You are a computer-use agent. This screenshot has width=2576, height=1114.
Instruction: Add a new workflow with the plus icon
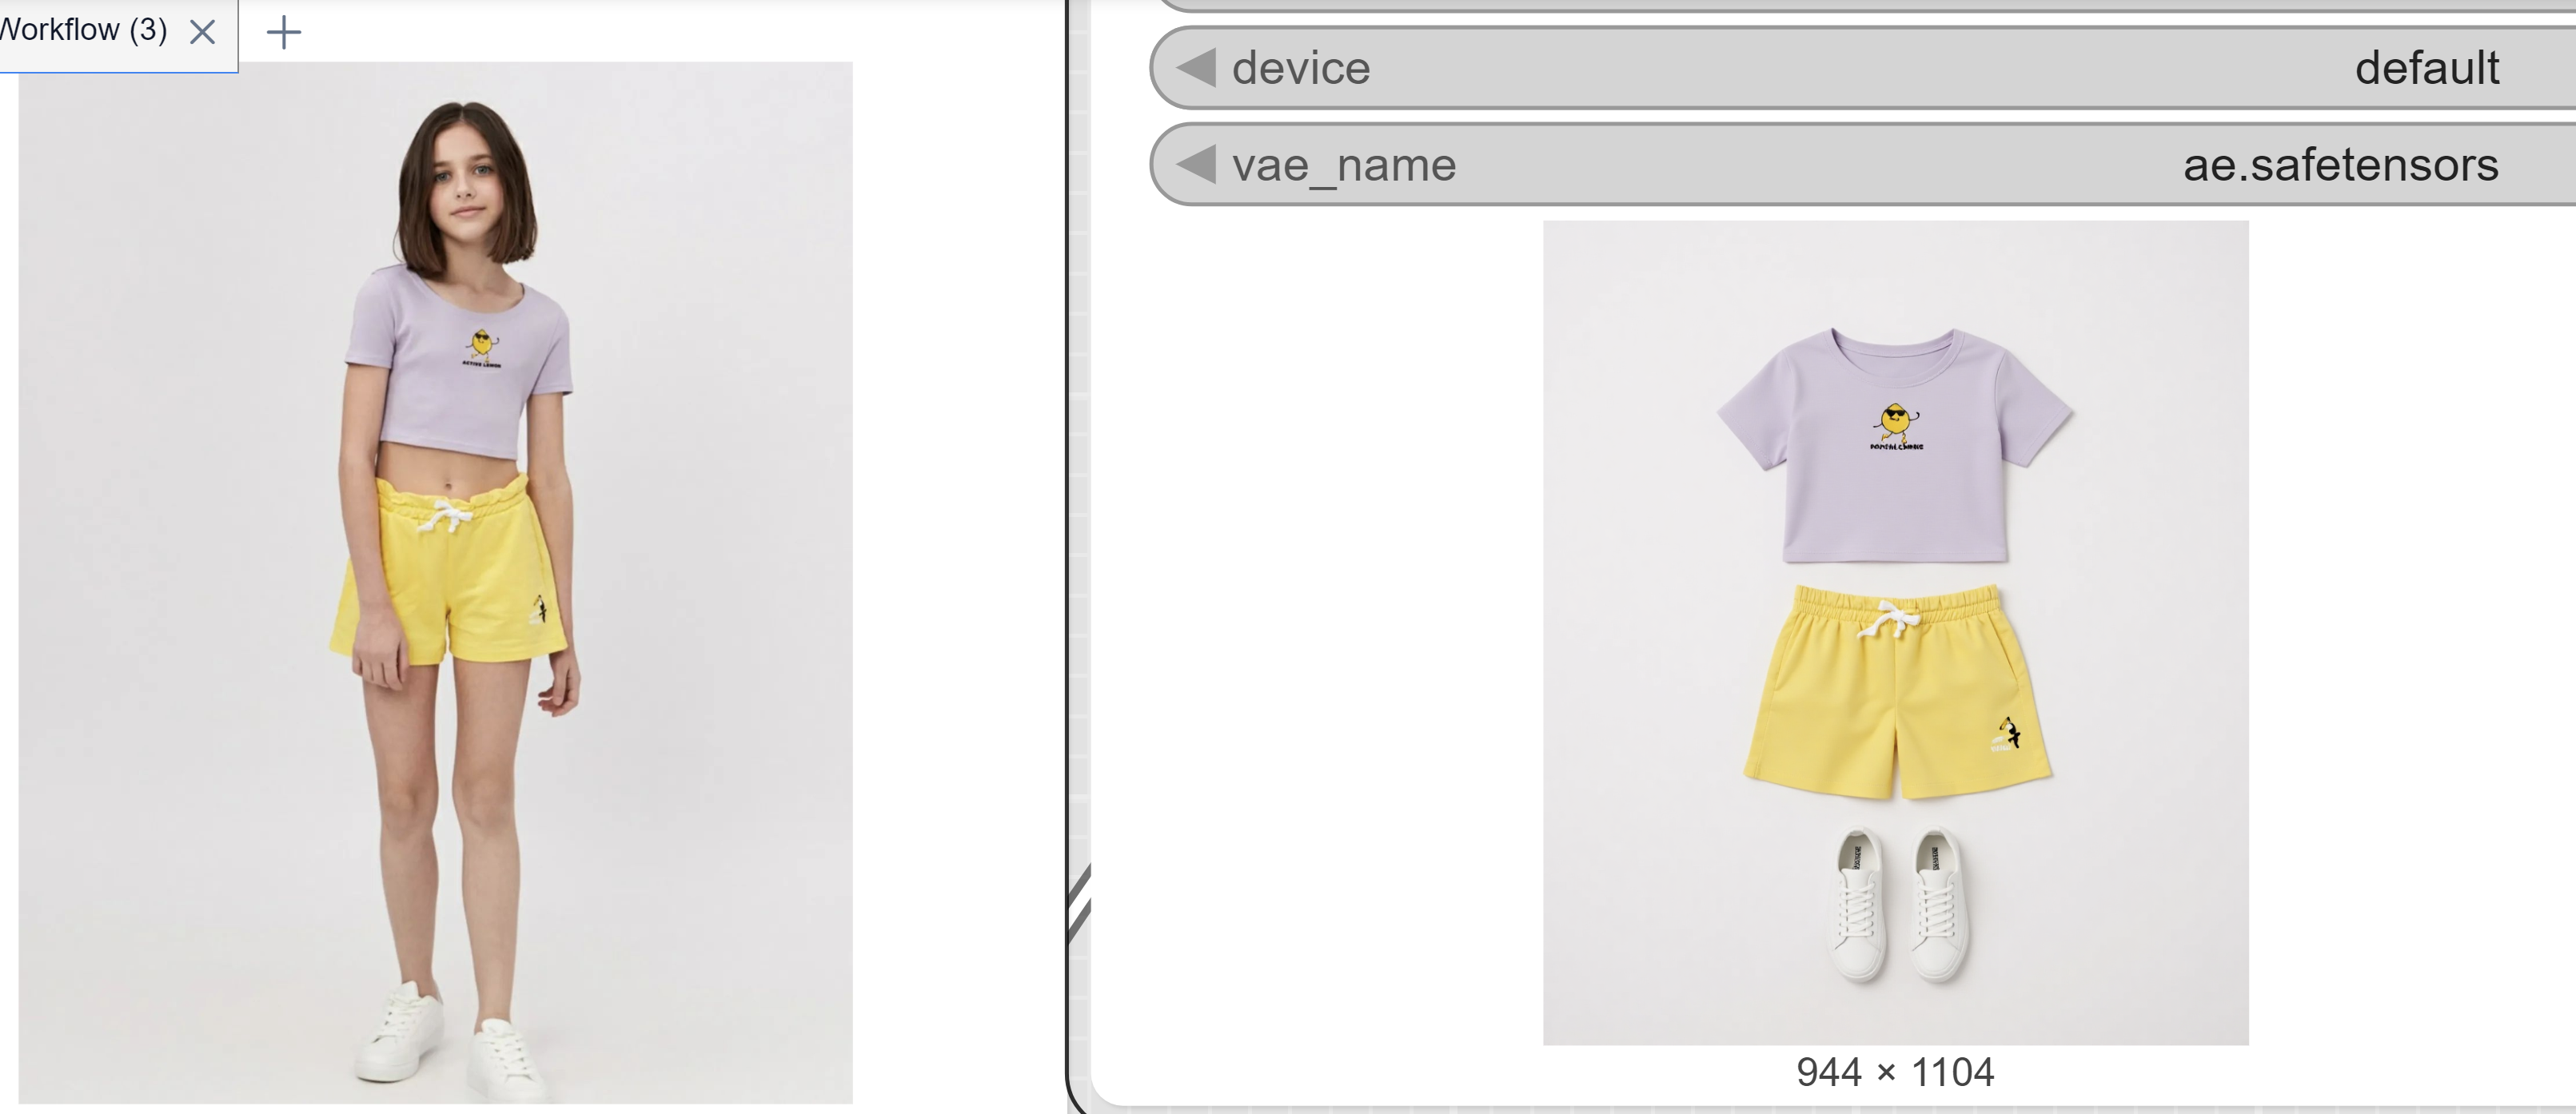coord(284,32)
